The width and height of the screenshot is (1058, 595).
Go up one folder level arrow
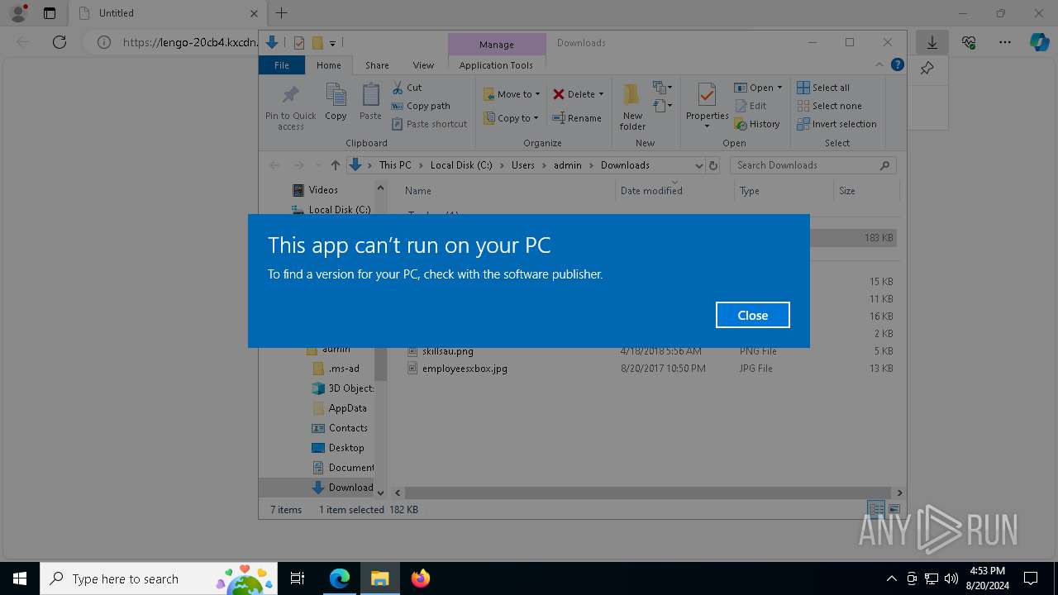(335, 165)
